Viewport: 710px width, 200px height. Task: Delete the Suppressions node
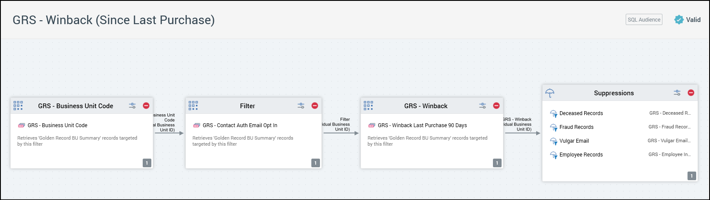(x=691, y=93)
